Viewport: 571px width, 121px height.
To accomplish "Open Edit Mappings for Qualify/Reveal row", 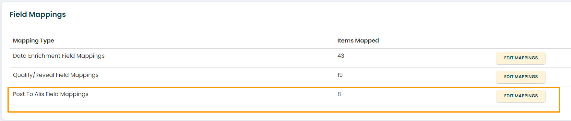I will [521, 77].
